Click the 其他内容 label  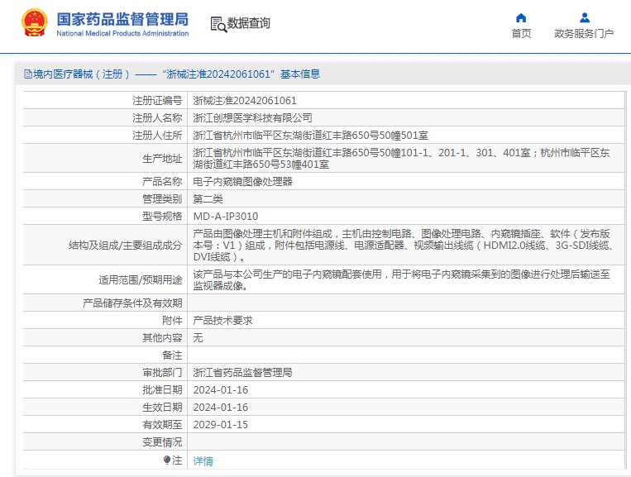[x=162, y=338]
